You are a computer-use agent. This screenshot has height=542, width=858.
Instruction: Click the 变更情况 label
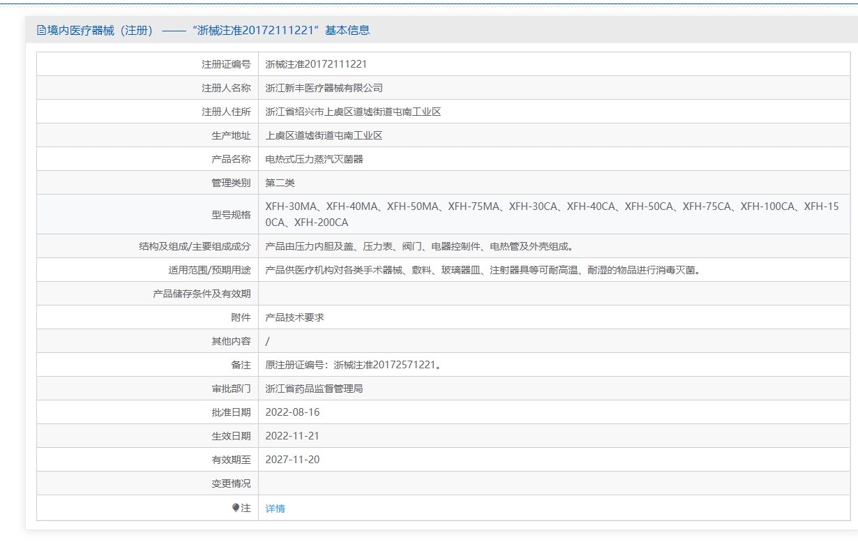click(x=231, y=483)
